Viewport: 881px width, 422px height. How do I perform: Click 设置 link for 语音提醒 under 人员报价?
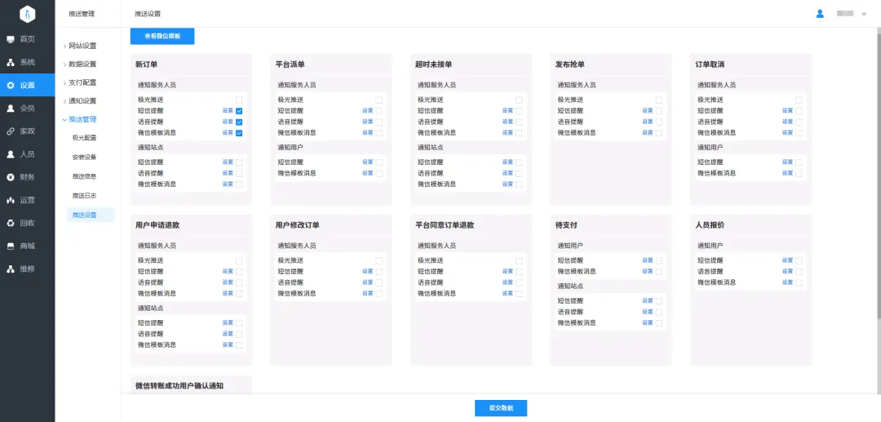point(787,272)
